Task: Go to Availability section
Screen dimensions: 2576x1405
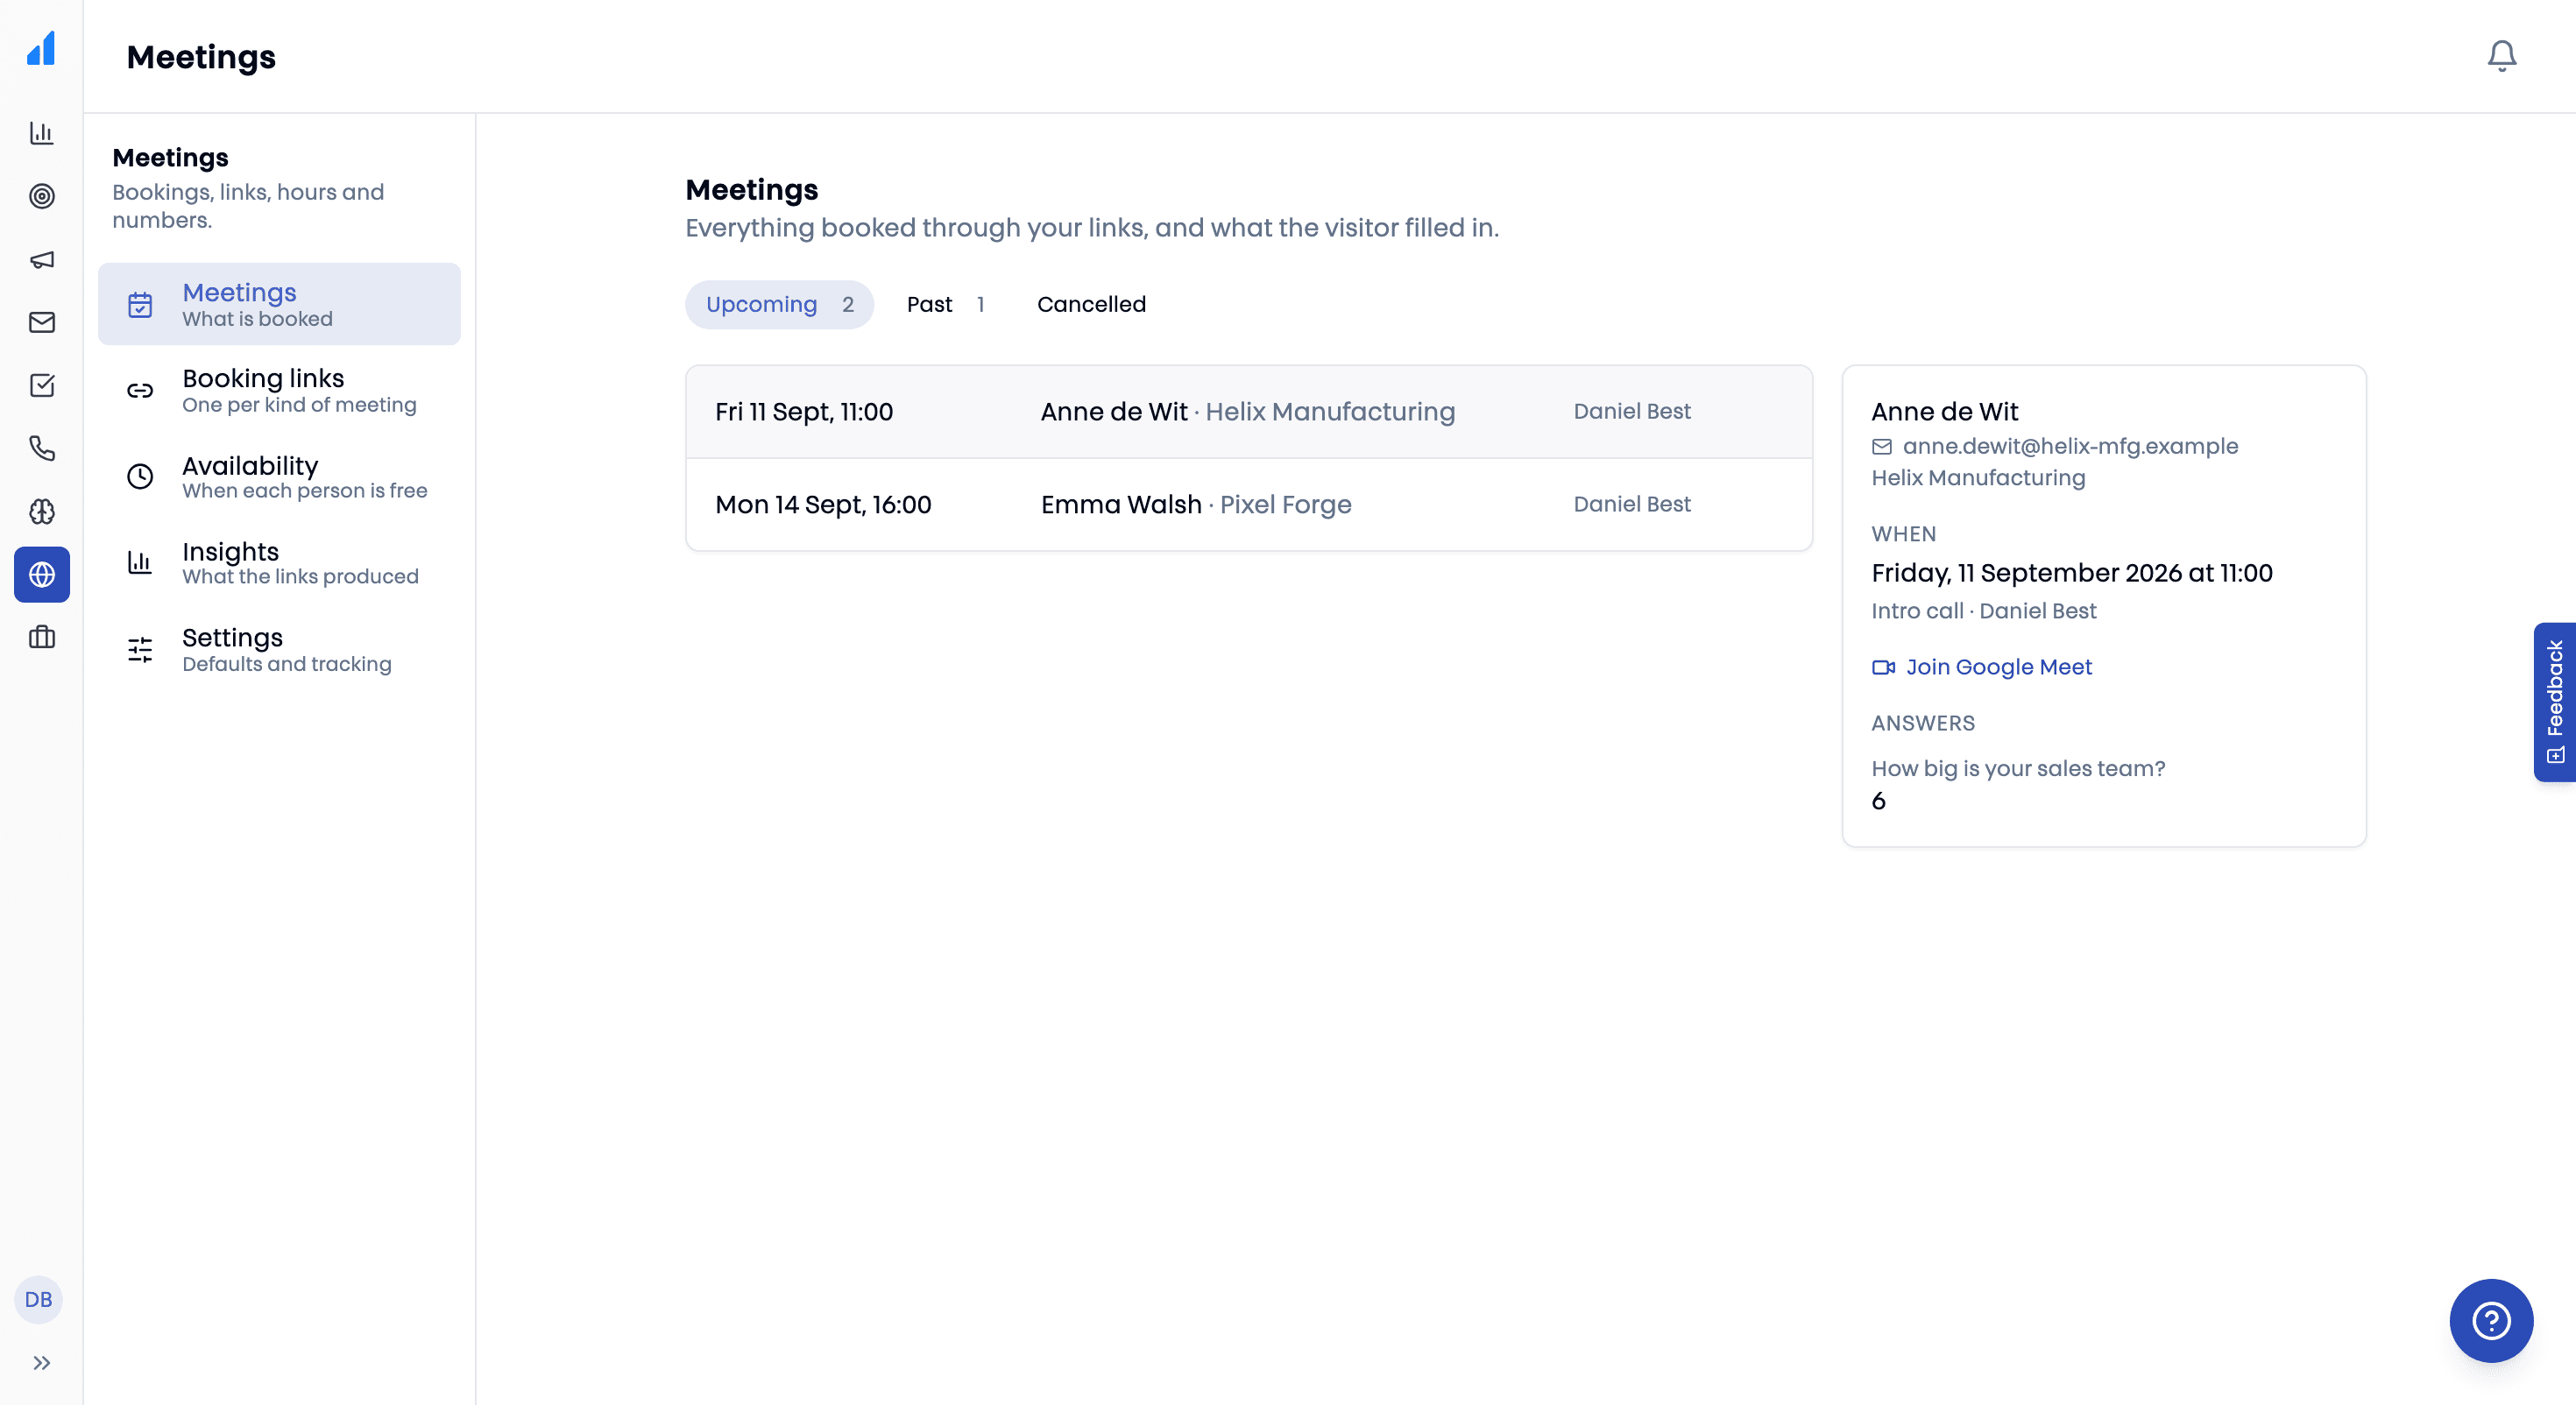Action: [x=279, y=476]
